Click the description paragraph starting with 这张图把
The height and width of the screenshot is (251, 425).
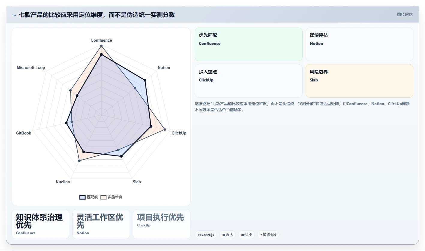click(x=302, y=107)
